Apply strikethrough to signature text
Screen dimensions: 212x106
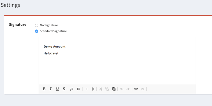coord(64,89)
